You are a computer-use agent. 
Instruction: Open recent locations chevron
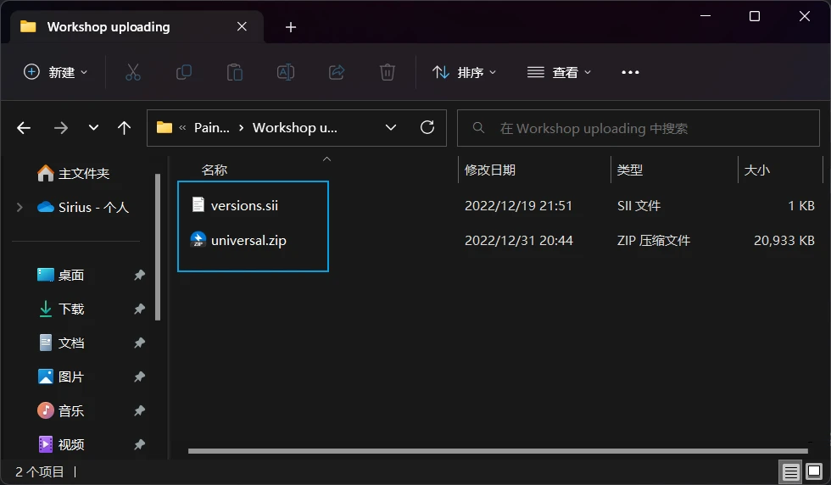[x=94, y=128]
